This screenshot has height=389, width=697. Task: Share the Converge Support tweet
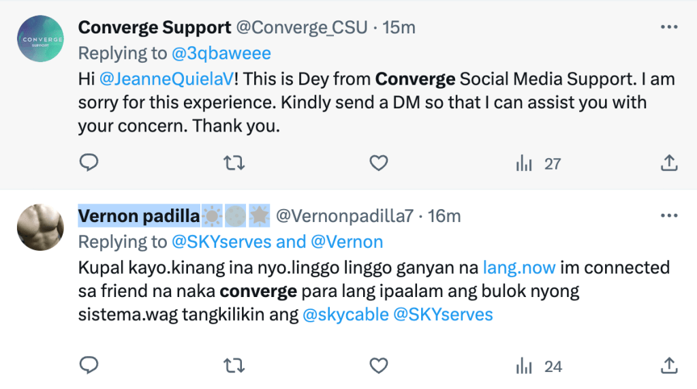(x=668, y=164)
